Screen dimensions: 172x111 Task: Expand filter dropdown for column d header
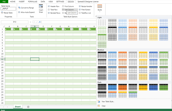coord(37,29)
